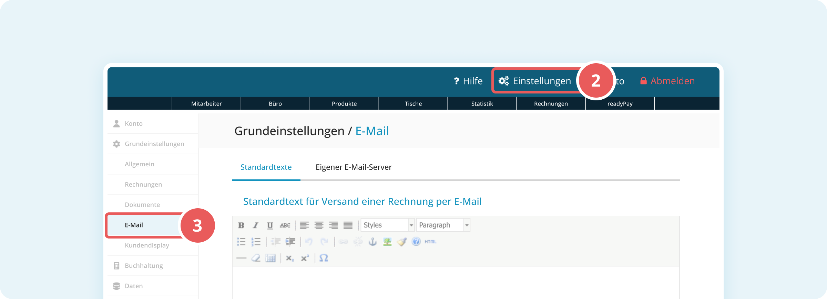
Task: Apply subscript formatting
Action: click(x=290, y=258)
